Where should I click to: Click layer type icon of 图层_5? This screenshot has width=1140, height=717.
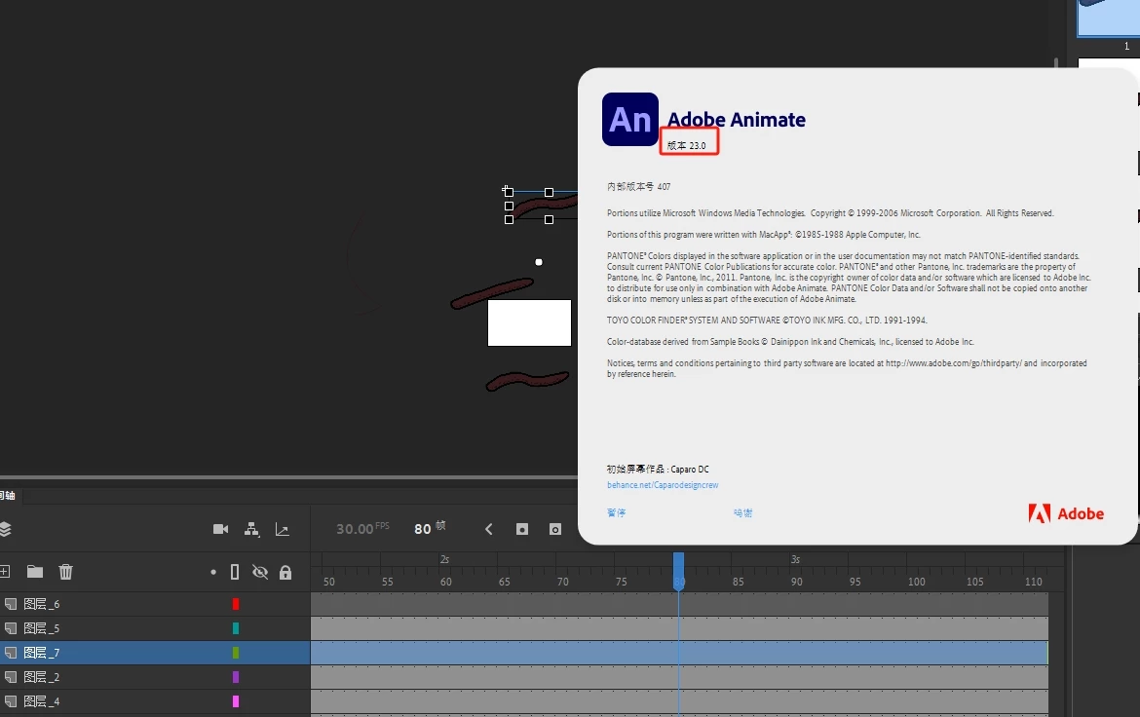click(10, 628)
